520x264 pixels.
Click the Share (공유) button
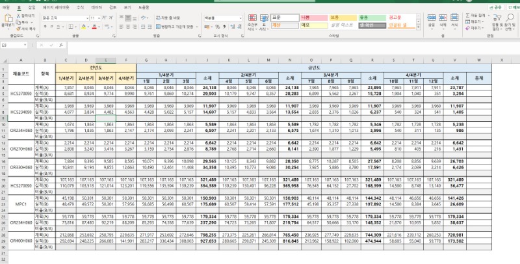(x=496, y=7)
